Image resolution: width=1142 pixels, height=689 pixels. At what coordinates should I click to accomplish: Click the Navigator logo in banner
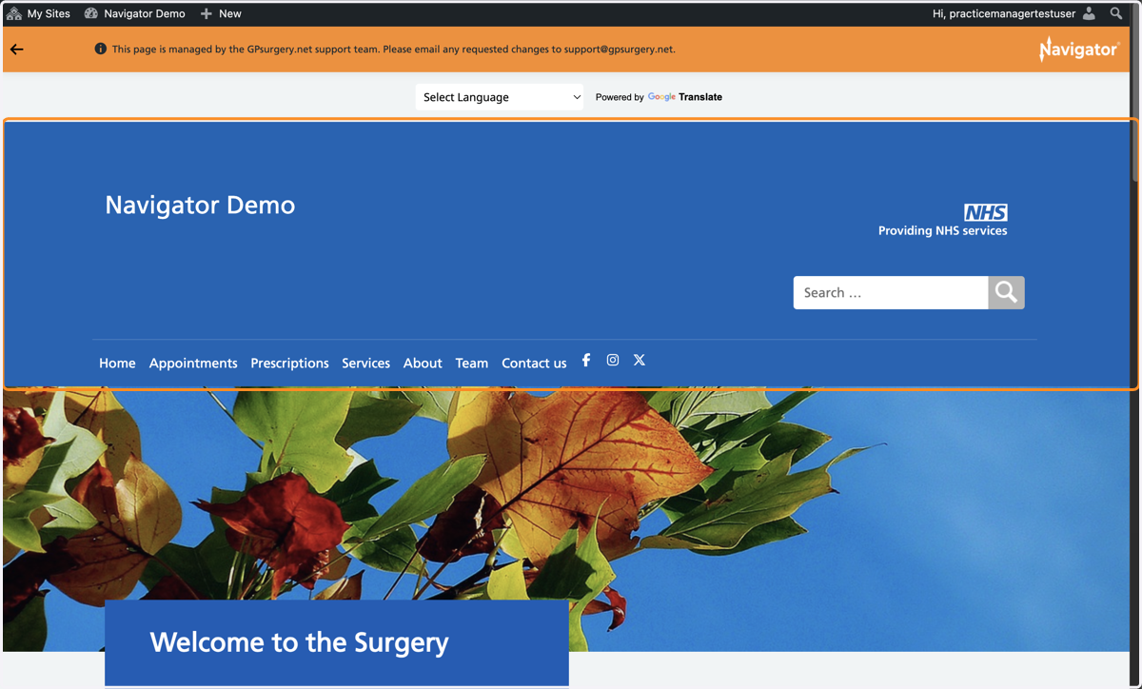pos(1078,49)
